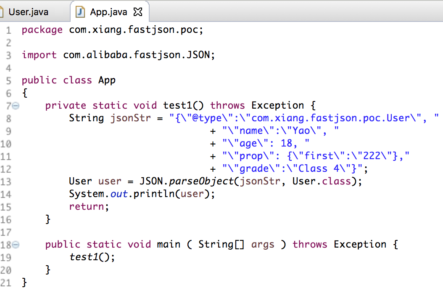Switch to the User.java editor tab

pyautogui.click(x=28, y=12)
